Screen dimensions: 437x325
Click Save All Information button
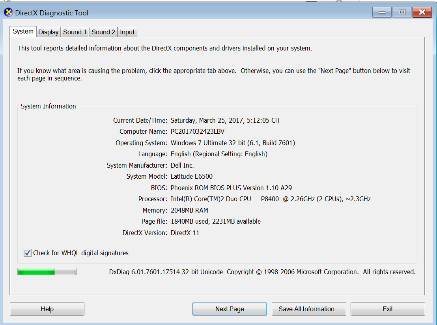pyautogui.click(x=309, y=309)
